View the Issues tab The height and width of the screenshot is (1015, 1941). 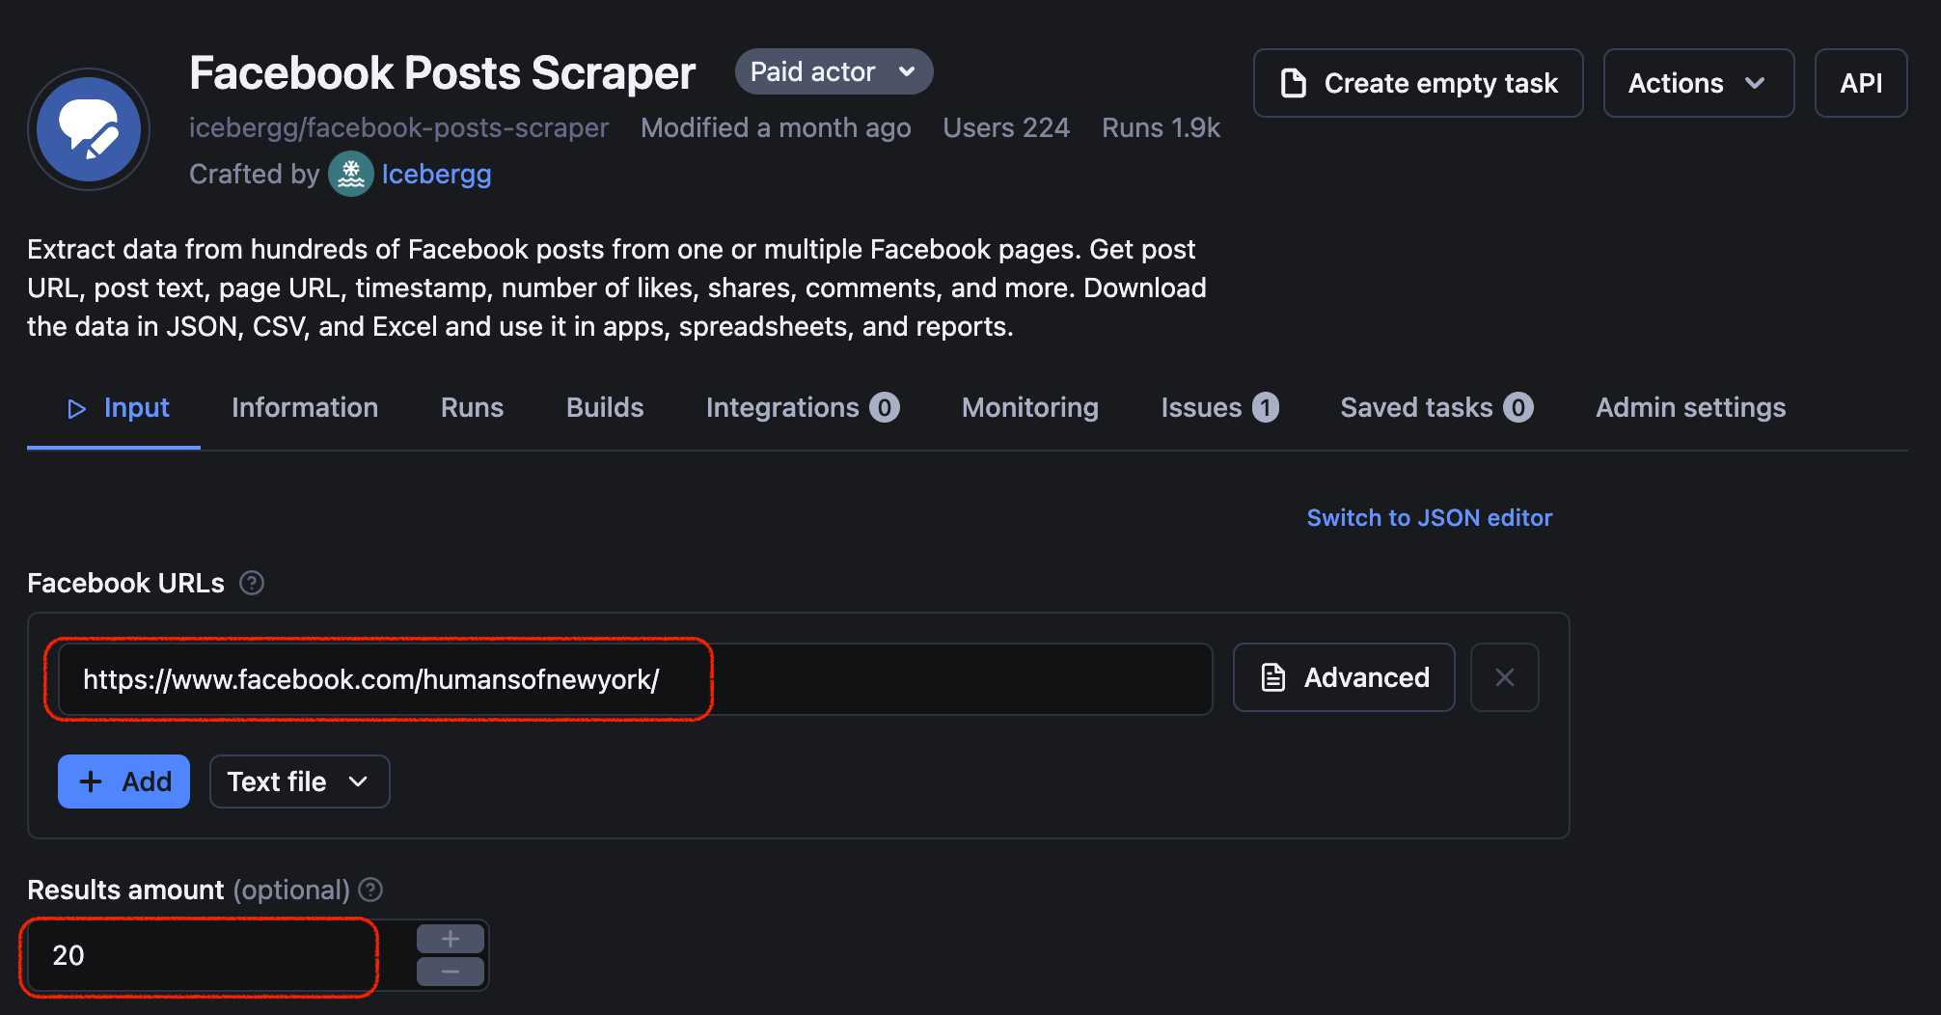click(x=1219, y=407)
